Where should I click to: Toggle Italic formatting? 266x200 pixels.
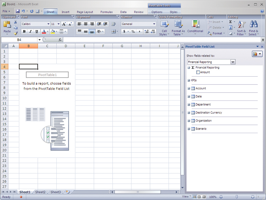click(31, 31)
